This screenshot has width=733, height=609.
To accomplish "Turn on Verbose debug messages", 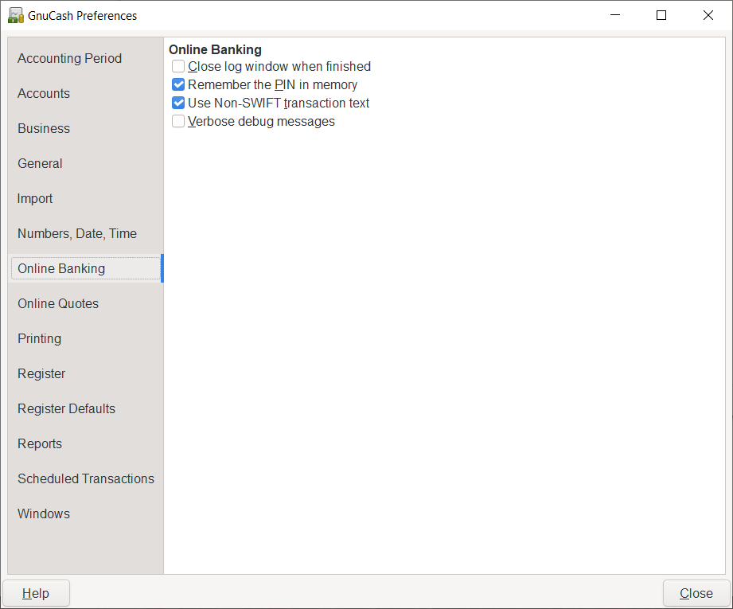I will pyautogui.click(x=179, y=122).
